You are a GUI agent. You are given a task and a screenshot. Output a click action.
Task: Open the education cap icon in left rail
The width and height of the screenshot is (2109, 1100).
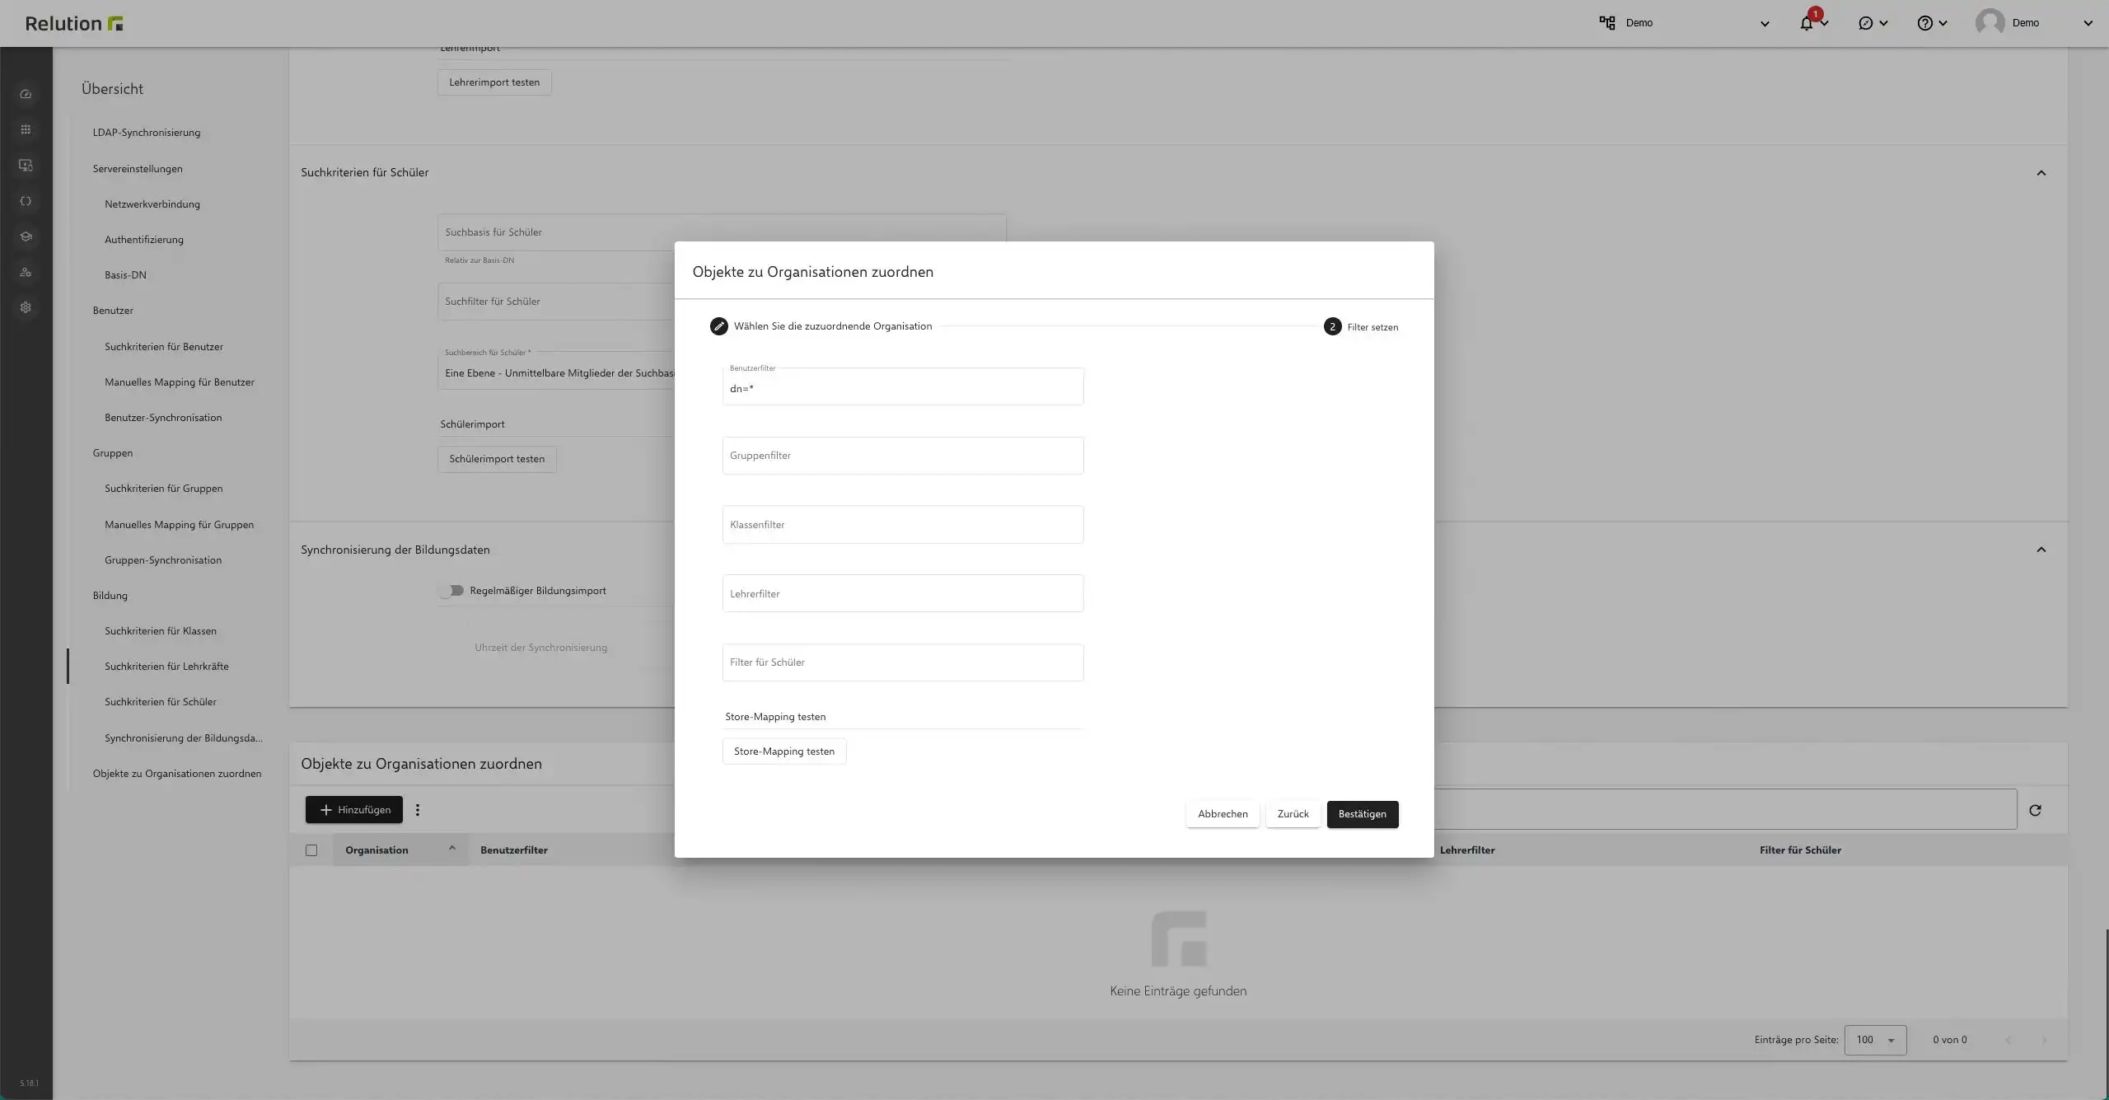[26, 236]
